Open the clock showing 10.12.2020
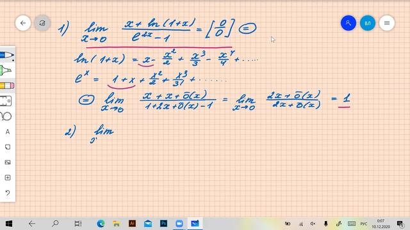410x230 pixels. (381, 224)
